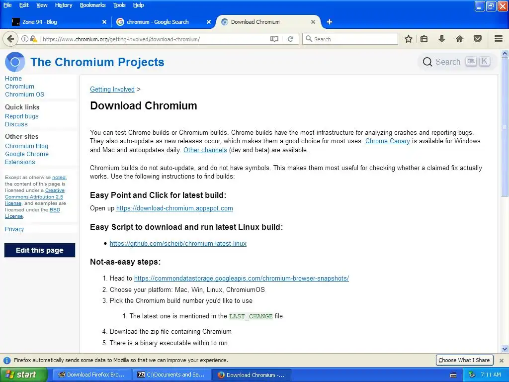Toggle Reader View icon in address bar

click(274, 39)
